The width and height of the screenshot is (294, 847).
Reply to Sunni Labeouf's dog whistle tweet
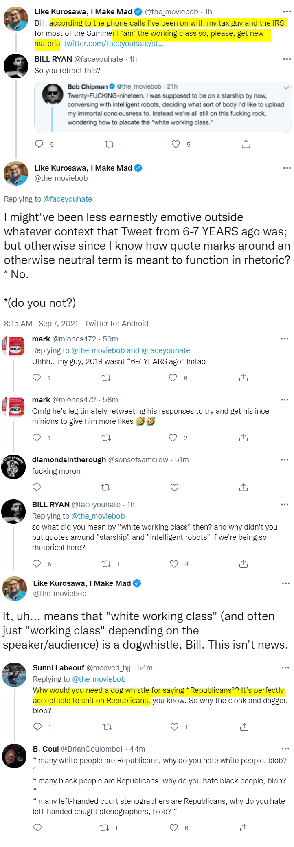pyautogui.click(x=37, y=727)
